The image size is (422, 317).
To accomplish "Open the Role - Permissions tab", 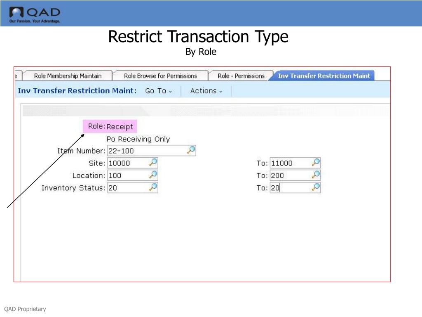I will (240, 76).
